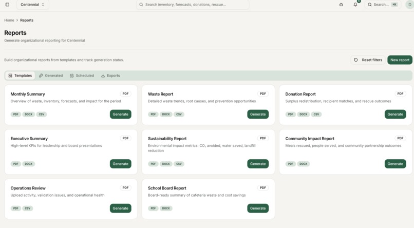Switch to the Exports tab
The width and height of the screenshot is (414, 228).
coord(110,75)
